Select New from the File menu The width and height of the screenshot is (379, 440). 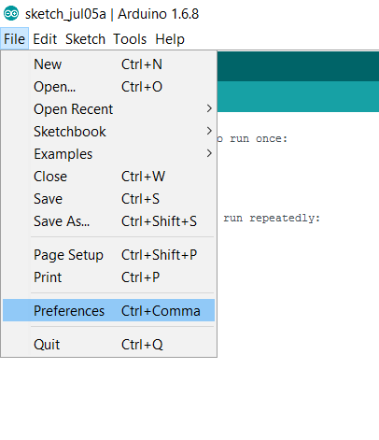pyautogui.click(x=108, y=64)
